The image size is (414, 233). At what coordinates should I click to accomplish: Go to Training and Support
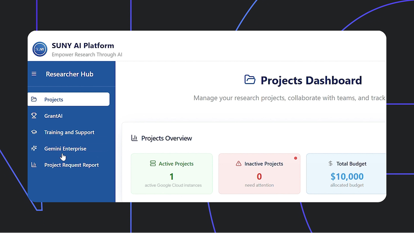coord(69,132)
